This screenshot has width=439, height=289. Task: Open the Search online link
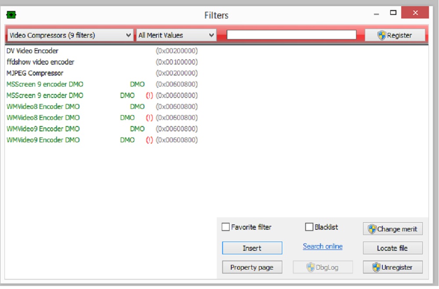[323, 246]
